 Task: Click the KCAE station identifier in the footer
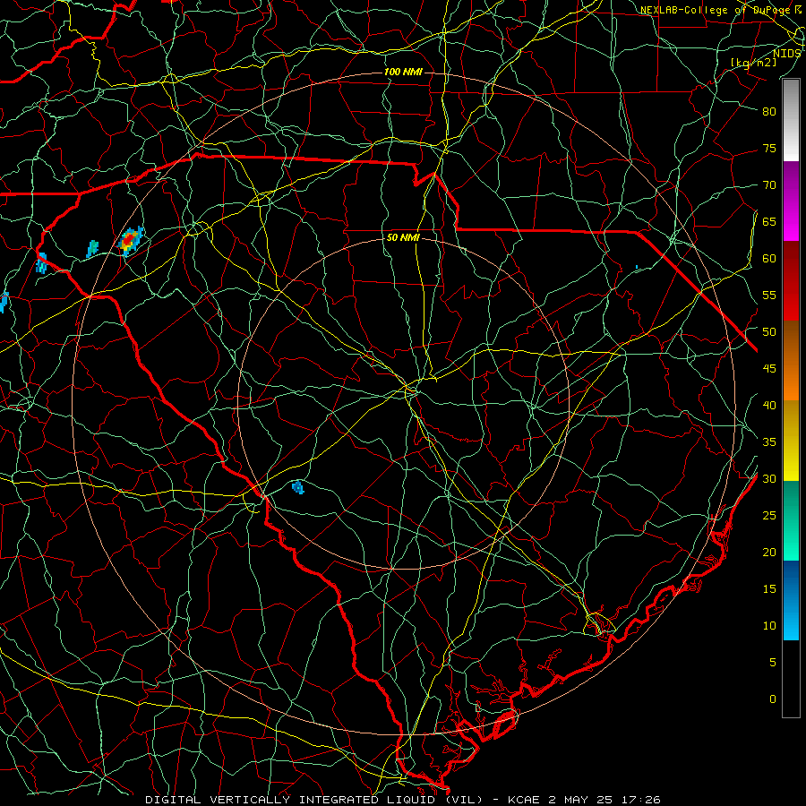click(x=523, y=800)
